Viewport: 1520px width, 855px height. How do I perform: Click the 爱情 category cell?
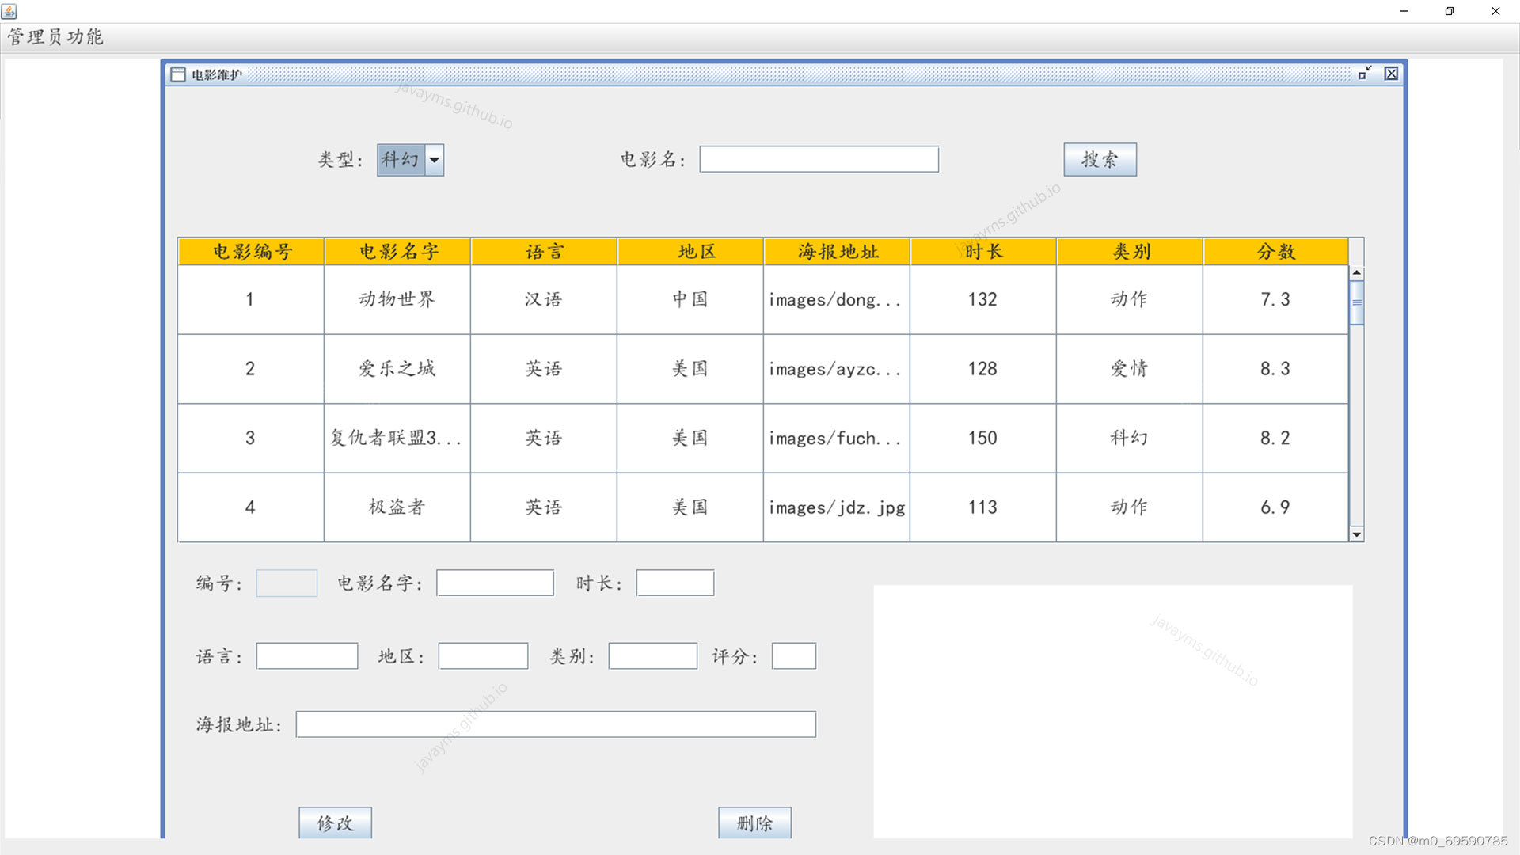coord(1129,369)
